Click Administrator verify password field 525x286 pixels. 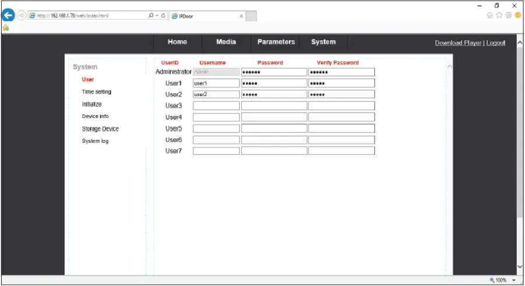(341, 72)
